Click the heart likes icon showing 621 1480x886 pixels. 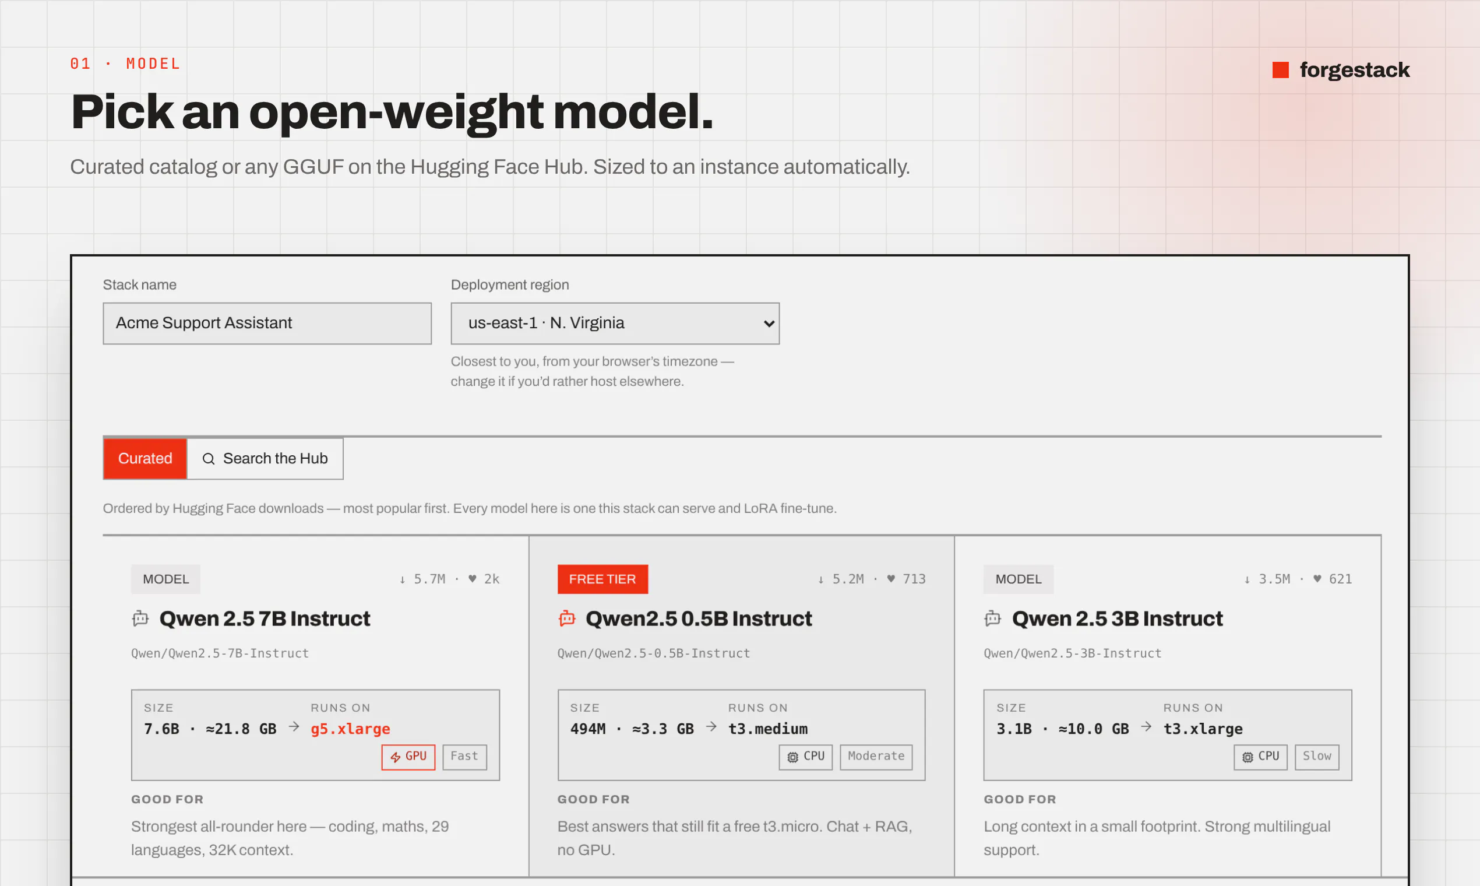pos(1317,579)
